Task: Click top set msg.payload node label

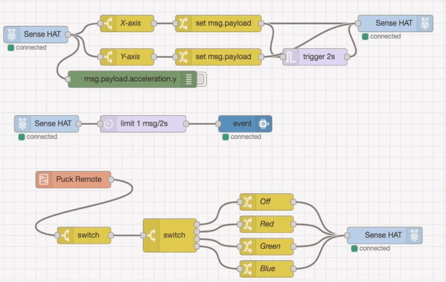Action: click(223, 23)
